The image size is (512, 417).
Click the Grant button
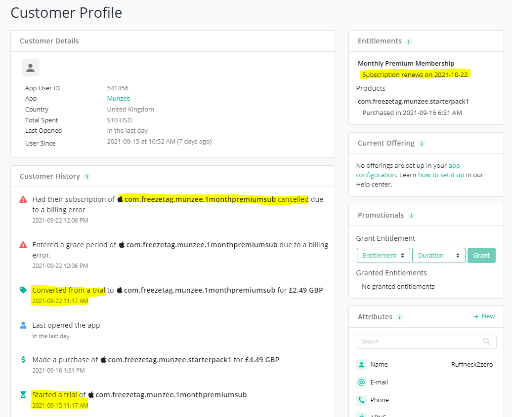pos(482,255)
